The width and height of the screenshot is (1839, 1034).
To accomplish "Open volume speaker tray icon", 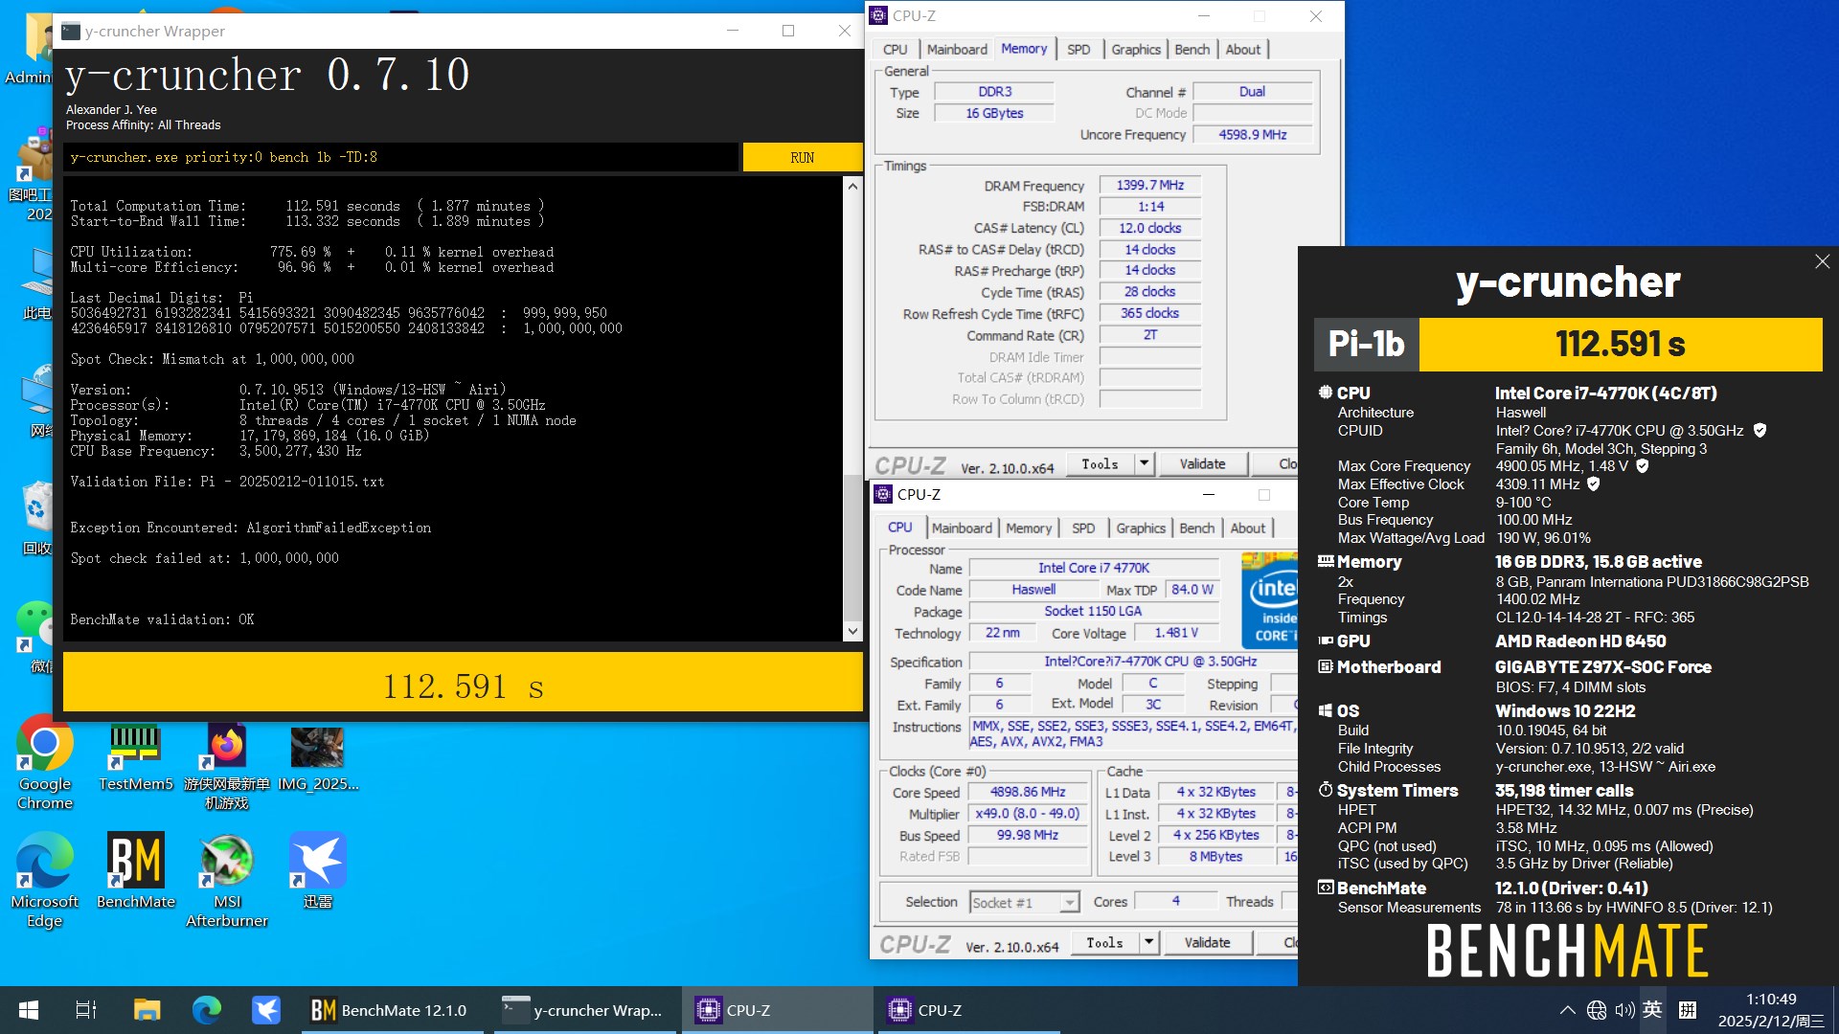I will 1624,1010.
